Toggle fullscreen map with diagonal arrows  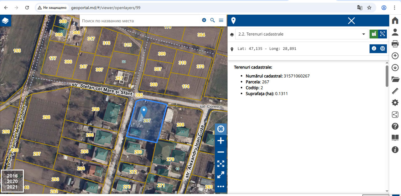click(221, 175)
